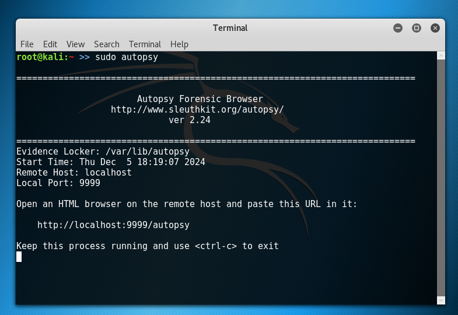Open the Help menu

179,44
